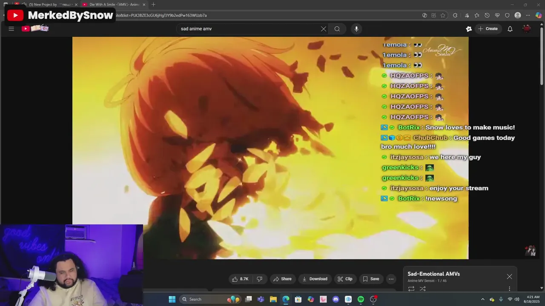Open a new browser tab
This screenshot has width=545, height=306.
click(x=153, y=5)
